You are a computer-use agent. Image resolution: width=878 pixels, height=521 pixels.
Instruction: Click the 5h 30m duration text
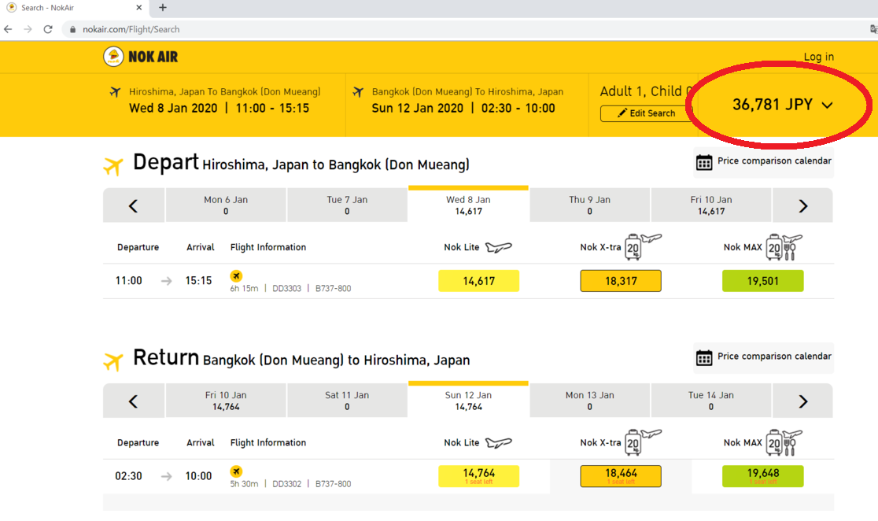pyautogui.click(x=244, y=484)
